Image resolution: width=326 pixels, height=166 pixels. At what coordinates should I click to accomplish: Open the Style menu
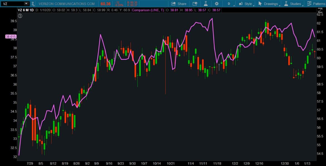click(x=246, y=4)
